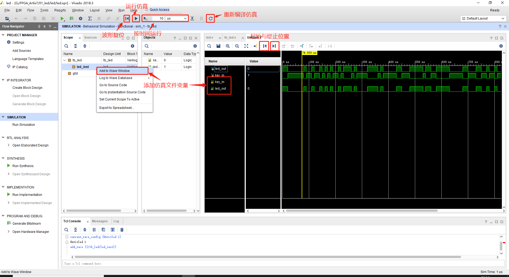Open the settings gear in the Objects panel
The image size is (509, 277).
pyautogui.click(x=195, y=46)
